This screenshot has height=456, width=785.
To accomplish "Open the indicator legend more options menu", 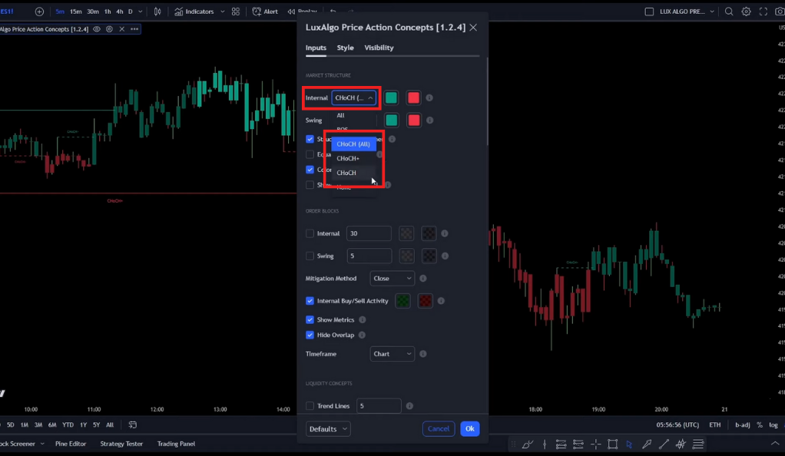I will 134,29.
